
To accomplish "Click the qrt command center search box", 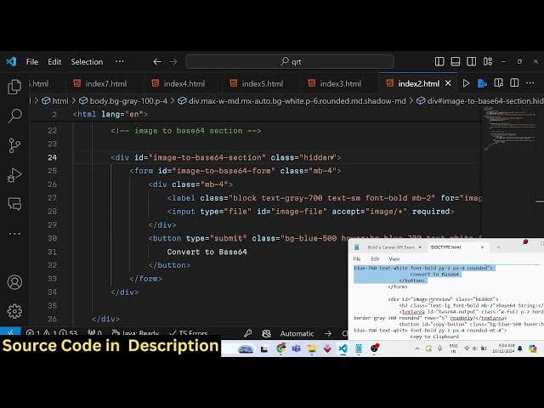I will pos(290,62).
